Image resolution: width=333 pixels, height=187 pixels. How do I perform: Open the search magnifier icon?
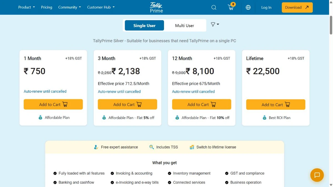214,7
